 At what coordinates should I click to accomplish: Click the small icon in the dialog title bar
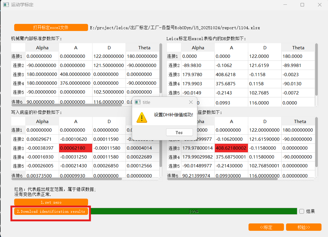137,102
